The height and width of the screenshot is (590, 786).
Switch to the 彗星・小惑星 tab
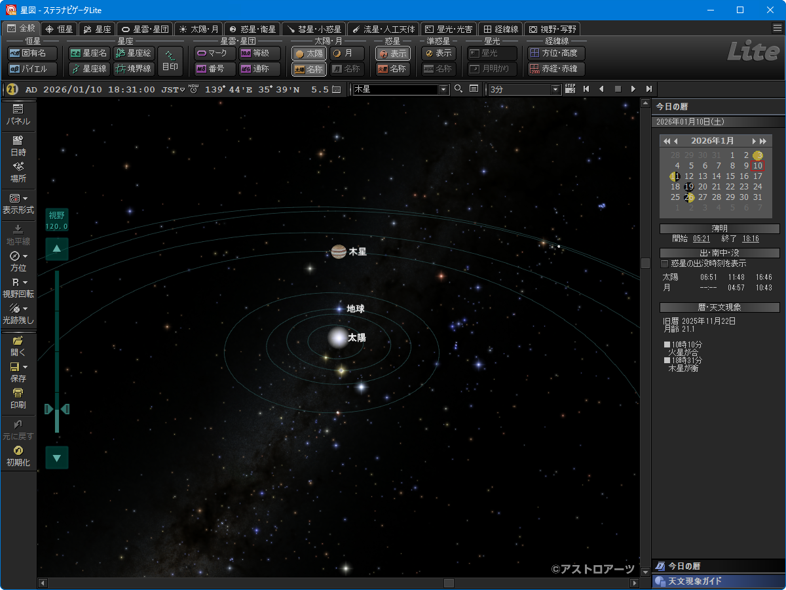tap(313, 29)
